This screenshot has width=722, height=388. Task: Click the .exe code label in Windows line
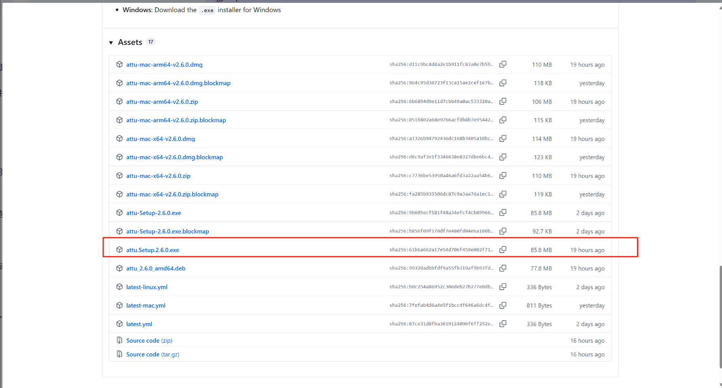207,10
